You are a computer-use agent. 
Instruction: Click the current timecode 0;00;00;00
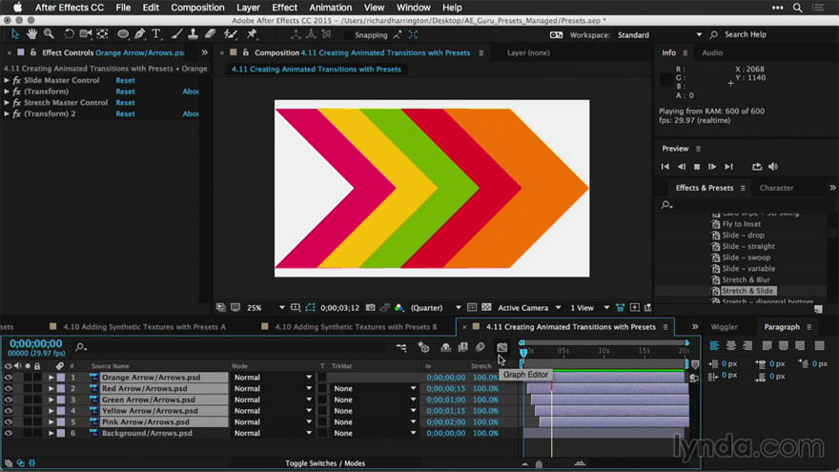(x=36, y=343)
